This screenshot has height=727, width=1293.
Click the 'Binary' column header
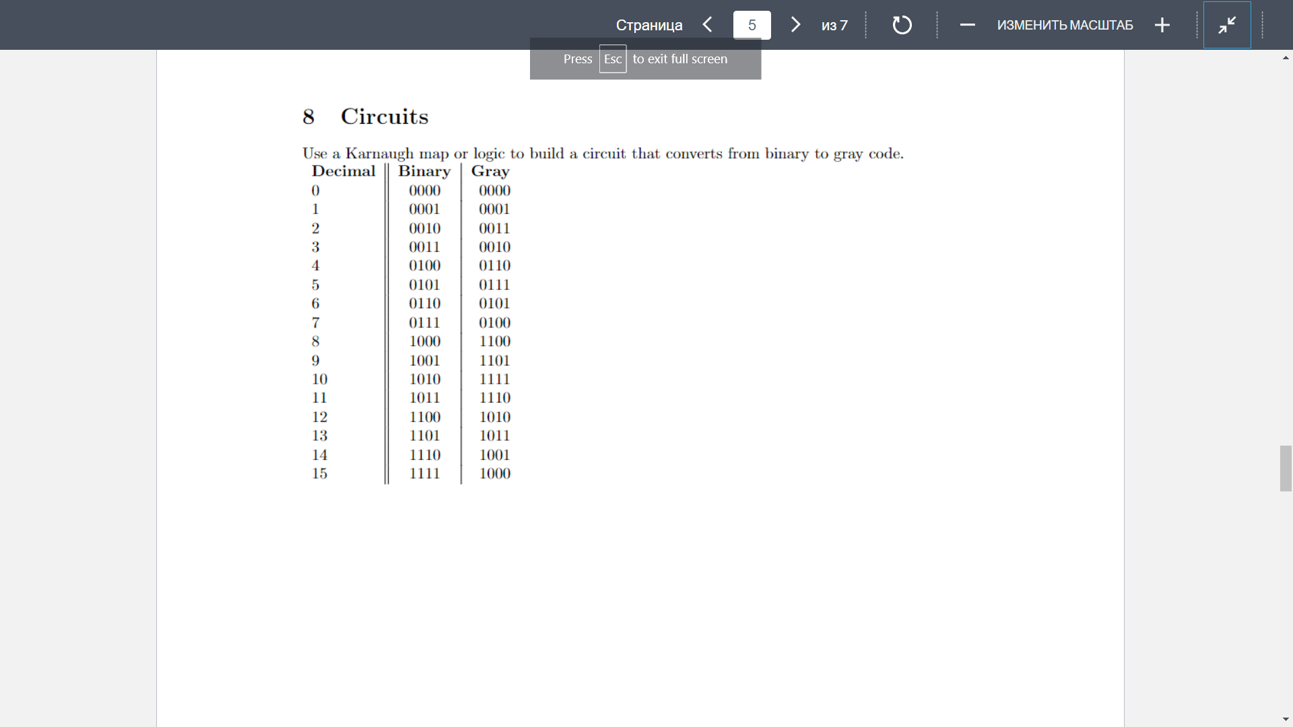[x=424, y=171]
